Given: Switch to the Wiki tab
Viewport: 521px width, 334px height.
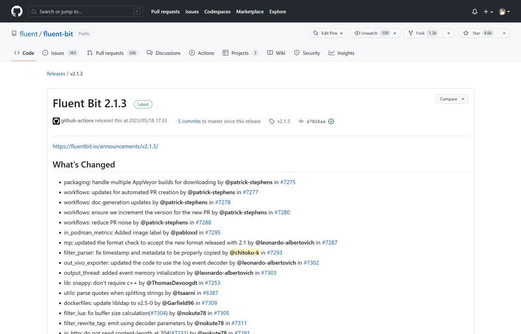Looking at the screenshot, I should pos(276,53).
